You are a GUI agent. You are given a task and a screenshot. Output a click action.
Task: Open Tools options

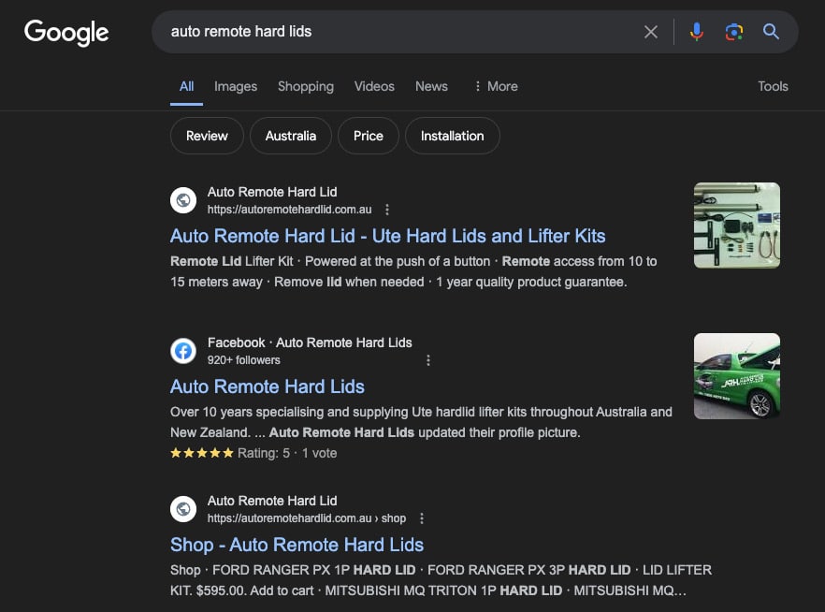[773, 86]
